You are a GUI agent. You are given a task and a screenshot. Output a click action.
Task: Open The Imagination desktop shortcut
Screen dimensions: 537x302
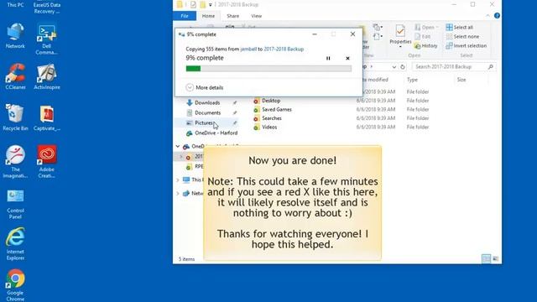15,162
